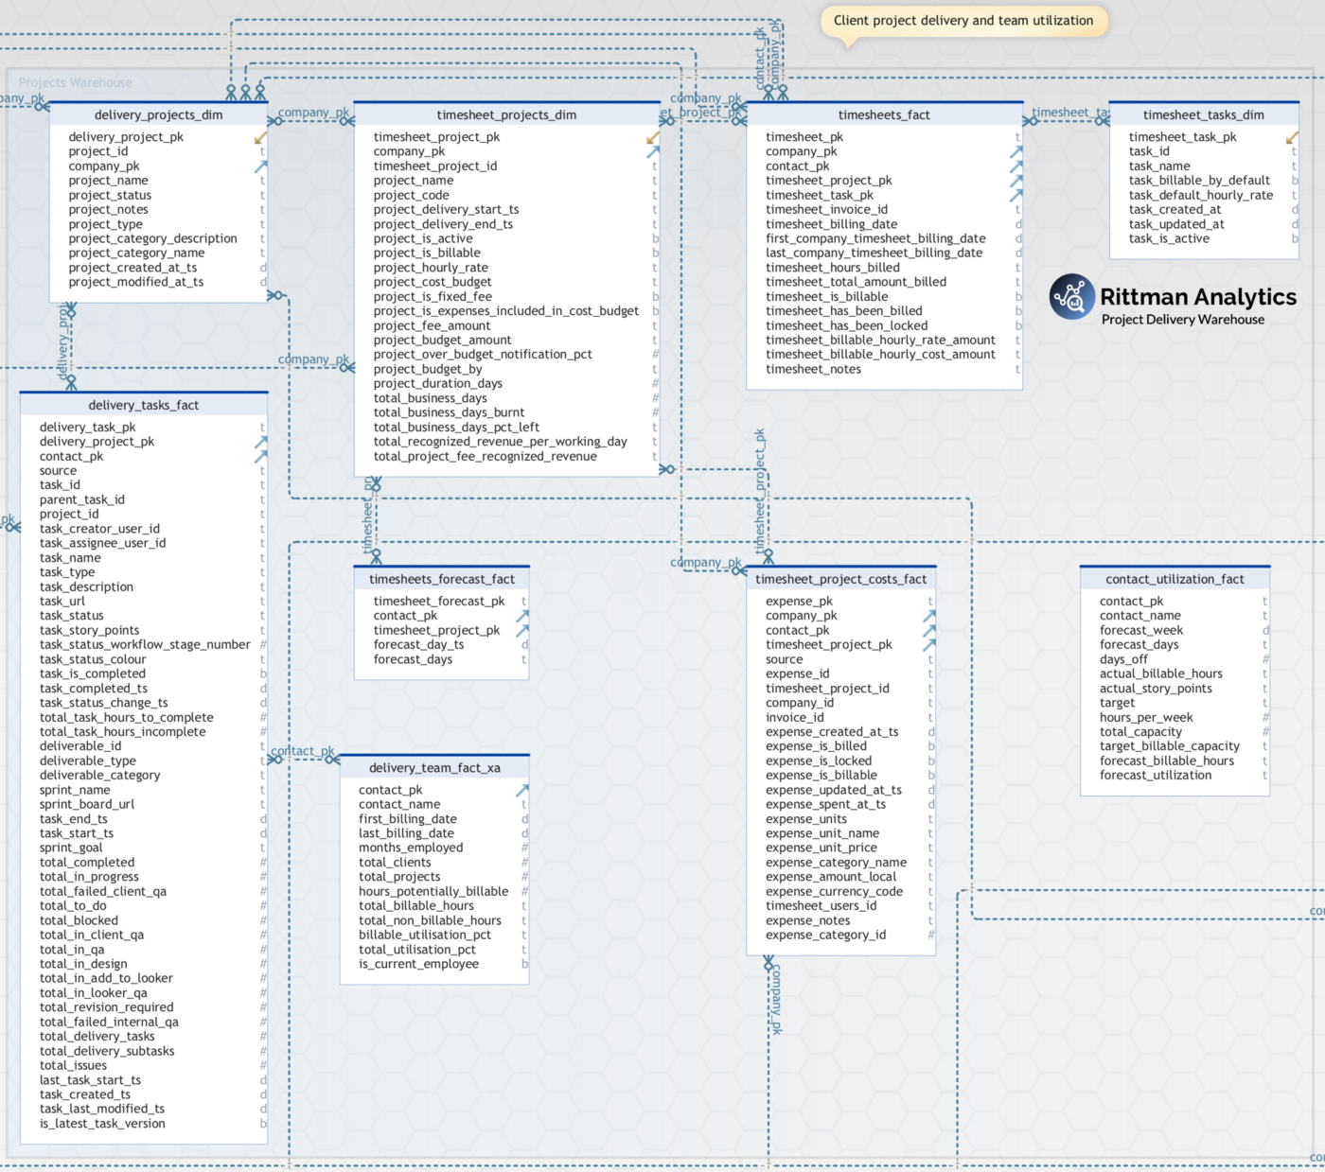Select the delivery_tasks_fact table title
The height and width of the screenshot is (1172, 1325).
pos(144,405)
